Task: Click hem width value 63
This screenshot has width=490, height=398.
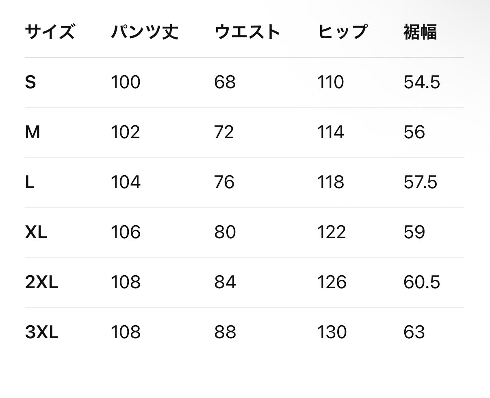Action: (x=414, y=333)
